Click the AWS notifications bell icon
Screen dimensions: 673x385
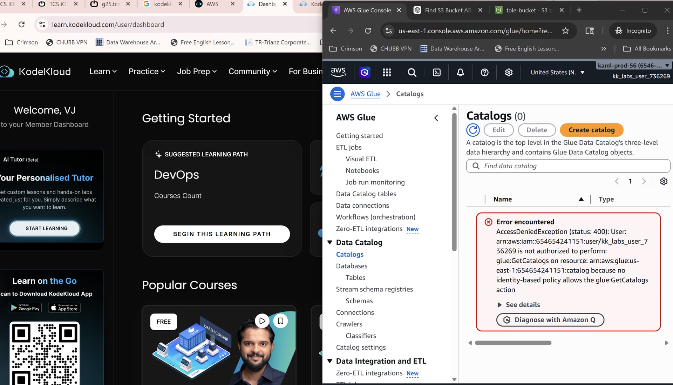click(460, 73)
